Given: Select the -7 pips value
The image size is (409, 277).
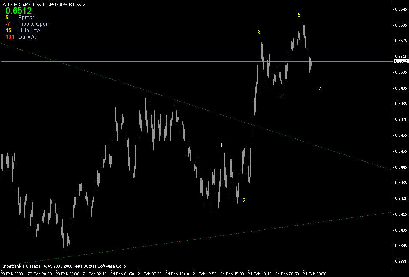Looking at the screenshot, I should click(x=8, y=24).
